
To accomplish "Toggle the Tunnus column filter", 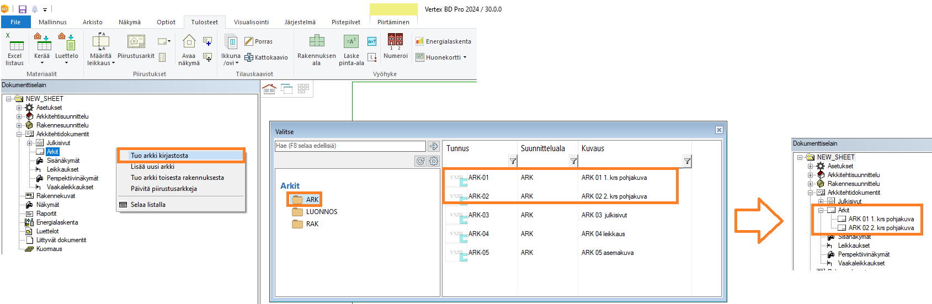I will pyautogui.click(x=513, y=161).
